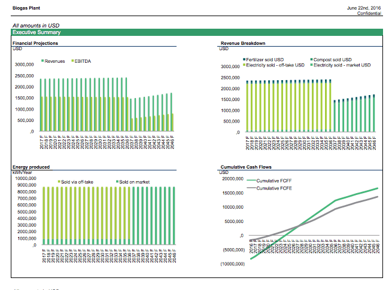
Task: Click the Cumulative FCFE legend line
Action: [251, 188]
